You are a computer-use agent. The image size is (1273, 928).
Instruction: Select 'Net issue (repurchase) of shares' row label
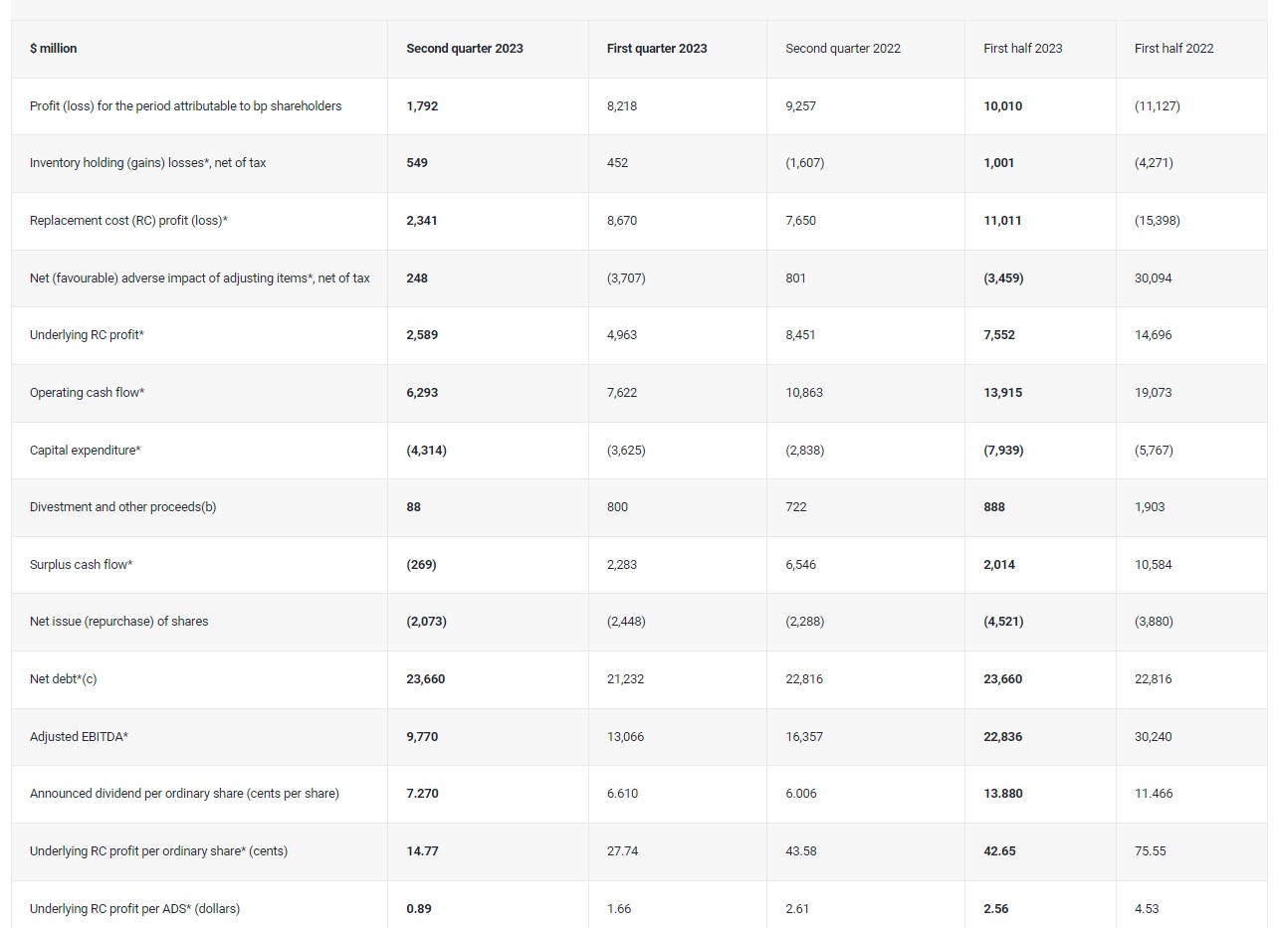118,622
